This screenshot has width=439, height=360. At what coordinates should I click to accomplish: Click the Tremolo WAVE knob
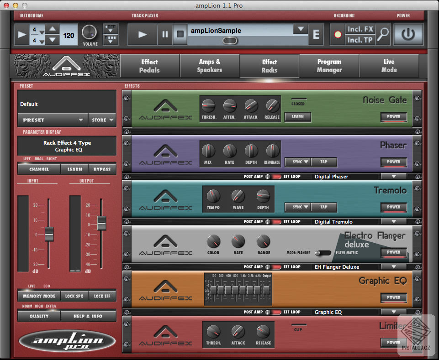pyautogui.click(x=238, y=196)
